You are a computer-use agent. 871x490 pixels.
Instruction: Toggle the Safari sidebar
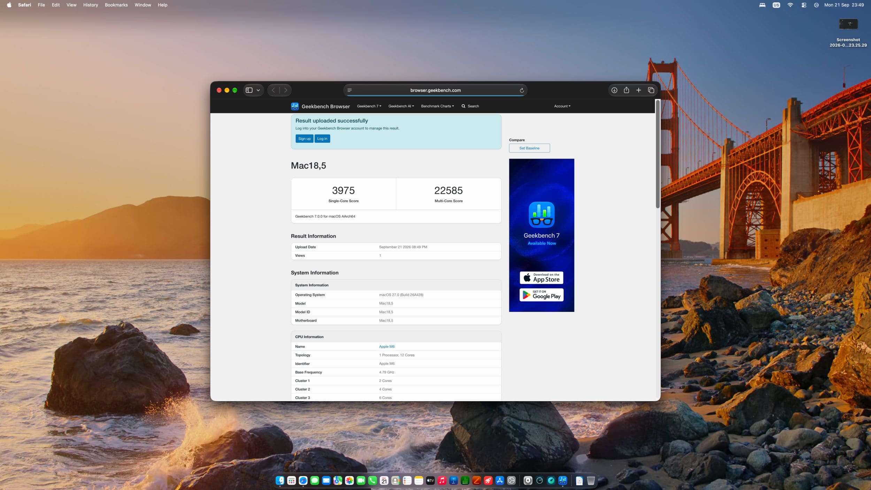(249, 90)
